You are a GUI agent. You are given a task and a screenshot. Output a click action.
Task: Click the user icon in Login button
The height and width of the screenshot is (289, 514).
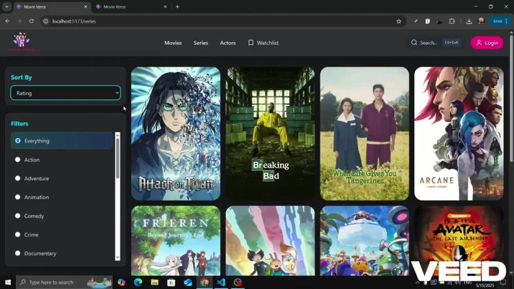479,43
